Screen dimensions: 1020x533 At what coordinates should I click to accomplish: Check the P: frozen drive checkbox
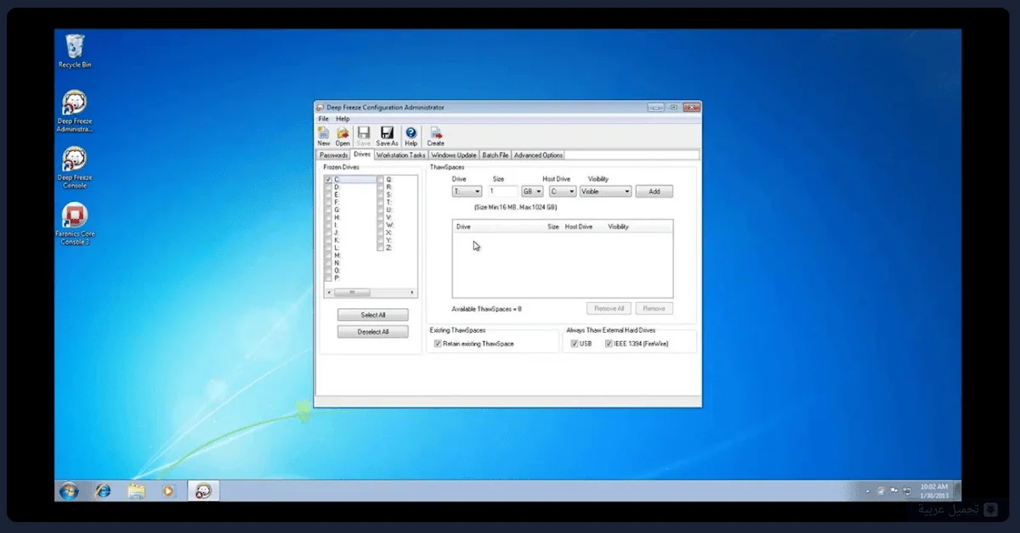[x=328, y=278]
